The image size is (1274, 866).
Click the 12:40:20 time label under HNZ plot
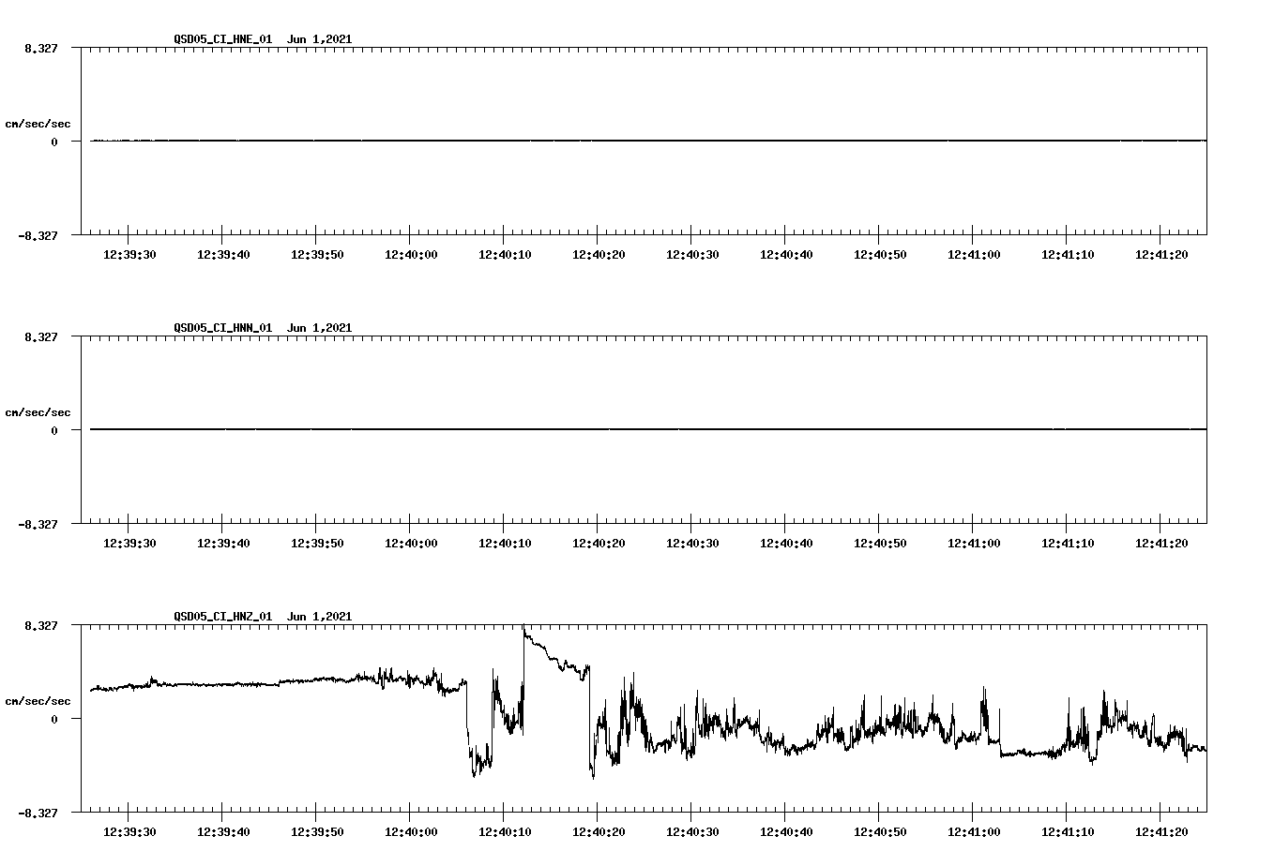pos(599,832)
